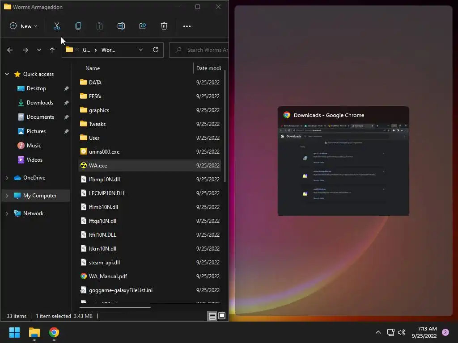Image resolution: width=458 pixels, height=343 pixels.
Task: Select the steam_api.dll file
Action: [104, 263]
